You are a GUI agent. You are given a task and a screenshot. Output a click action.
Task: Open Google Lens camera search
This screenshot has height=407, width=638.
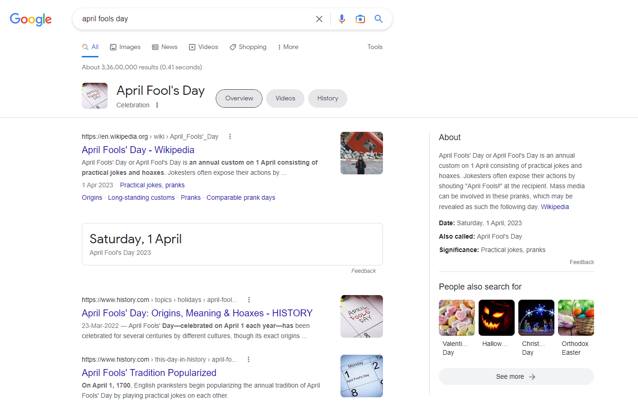360,19
